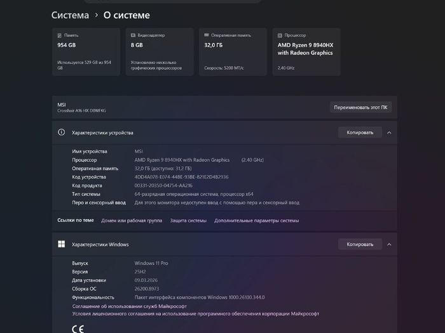Click the CE certification mark
Viewport: 445px width, 333px height.
(78, 329)
